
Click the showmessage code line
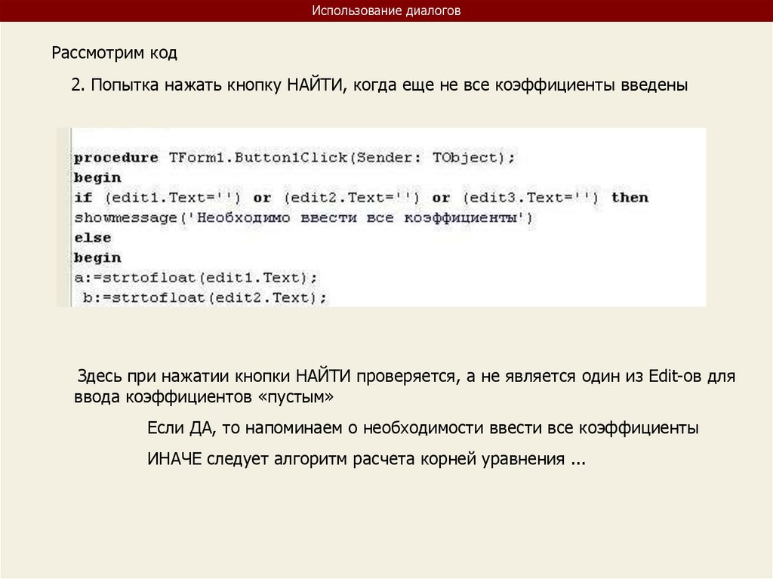pyautogui.click(x=303, y=217)
